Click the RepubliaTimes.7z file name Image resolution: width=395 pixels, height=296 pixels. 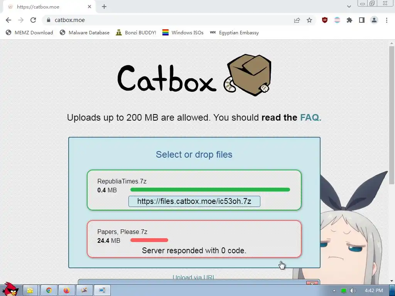tap(122, 181)
